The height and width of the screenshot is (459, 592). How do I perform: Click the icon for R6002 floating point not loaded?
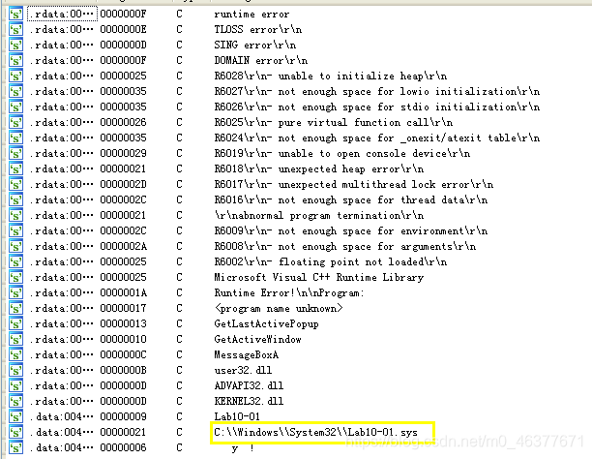[x=15, y=262]
